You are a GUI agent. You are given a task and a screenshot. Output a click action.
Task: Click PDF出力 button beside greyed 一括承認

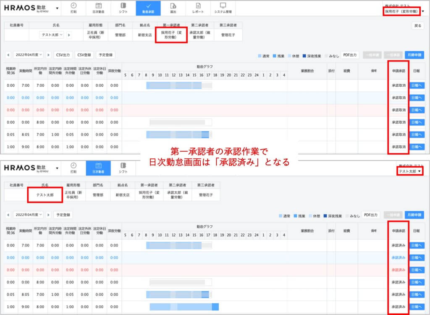coord(350,55)
